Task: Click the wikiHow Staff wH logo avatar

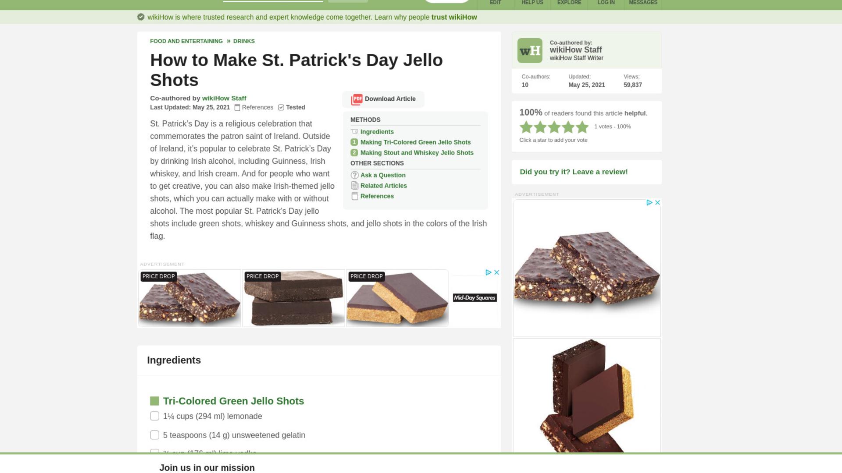Action: tap(530, 50)
